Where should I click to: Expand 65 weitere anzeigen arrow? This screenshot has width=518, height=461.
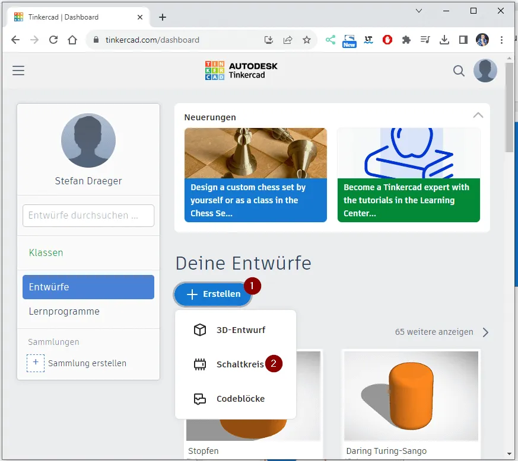(485, 332)
